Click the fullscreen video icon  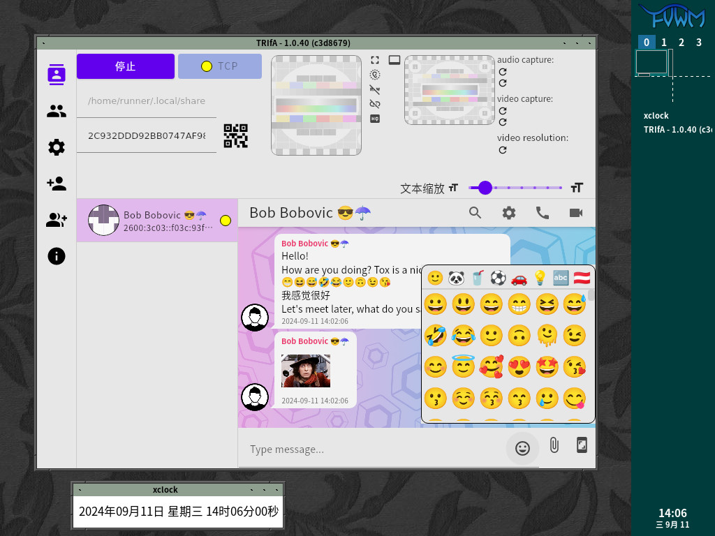pyautogui.click(x=375, y=60)
